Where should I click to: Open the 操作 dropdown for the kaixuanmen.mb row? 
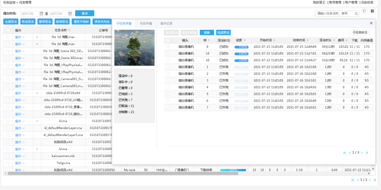tap(20, 156)
